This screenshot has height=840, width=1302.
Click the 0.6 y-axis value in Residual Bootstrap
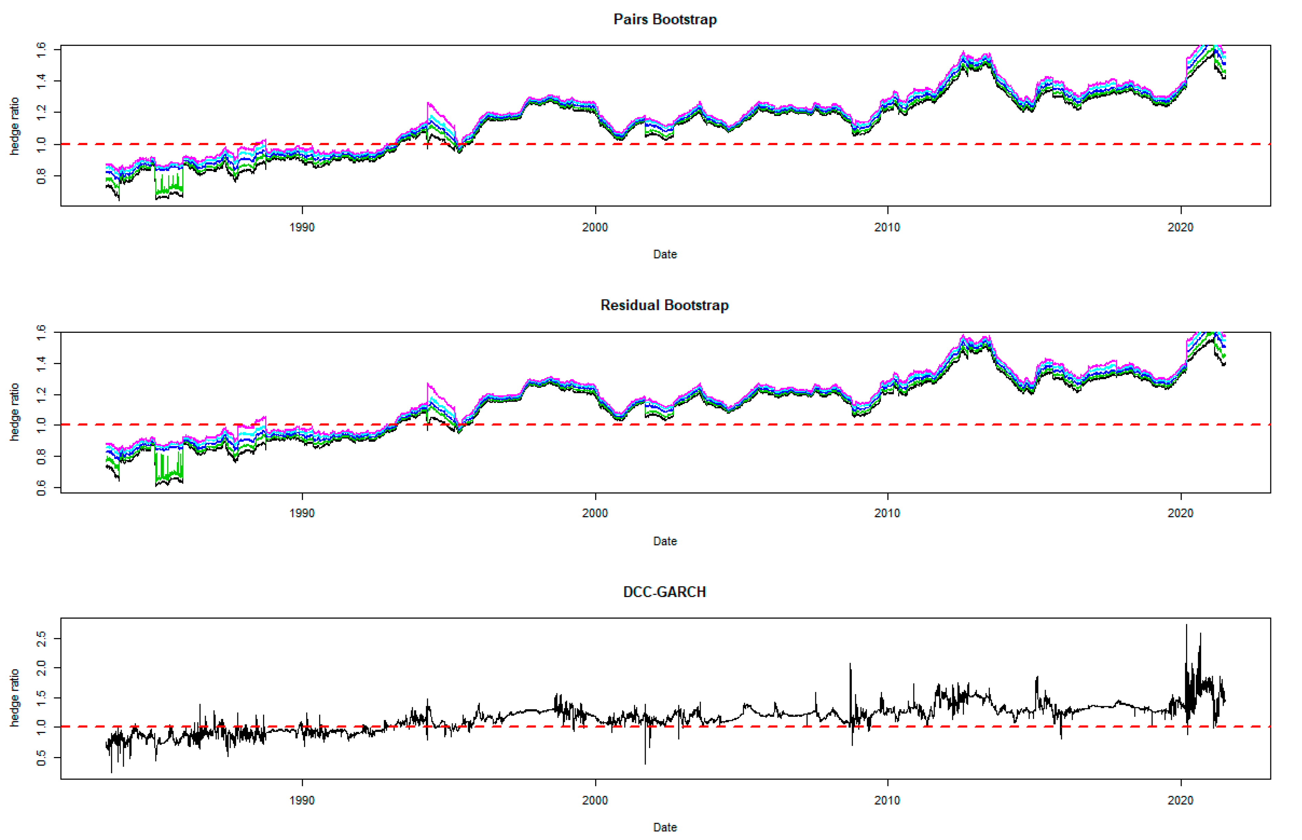[41, 488]
